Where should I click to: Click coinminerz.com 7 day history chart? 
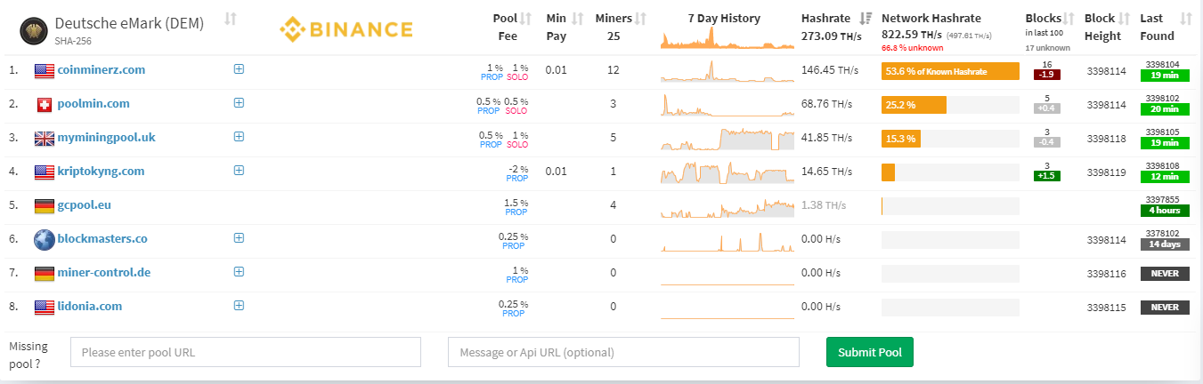[727, 71]
